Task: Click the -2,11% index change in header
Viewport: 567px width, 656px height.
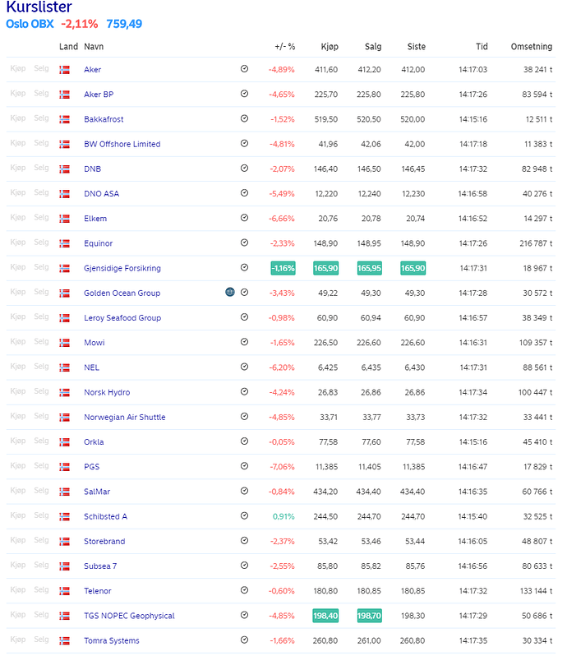Action: pos(80,24)
